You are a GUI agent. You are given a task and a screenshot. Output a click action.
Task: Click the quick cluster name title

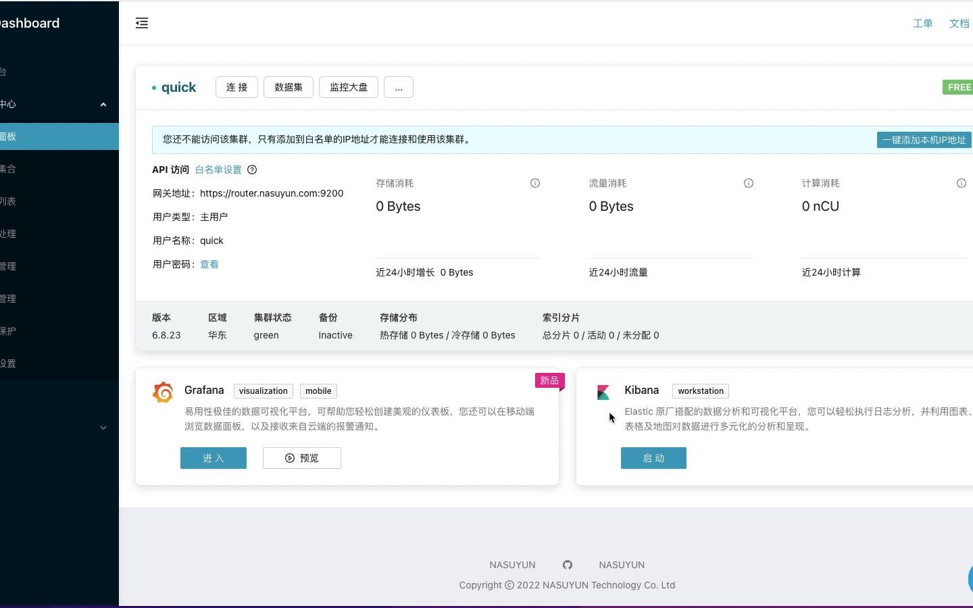click(178, 87)
